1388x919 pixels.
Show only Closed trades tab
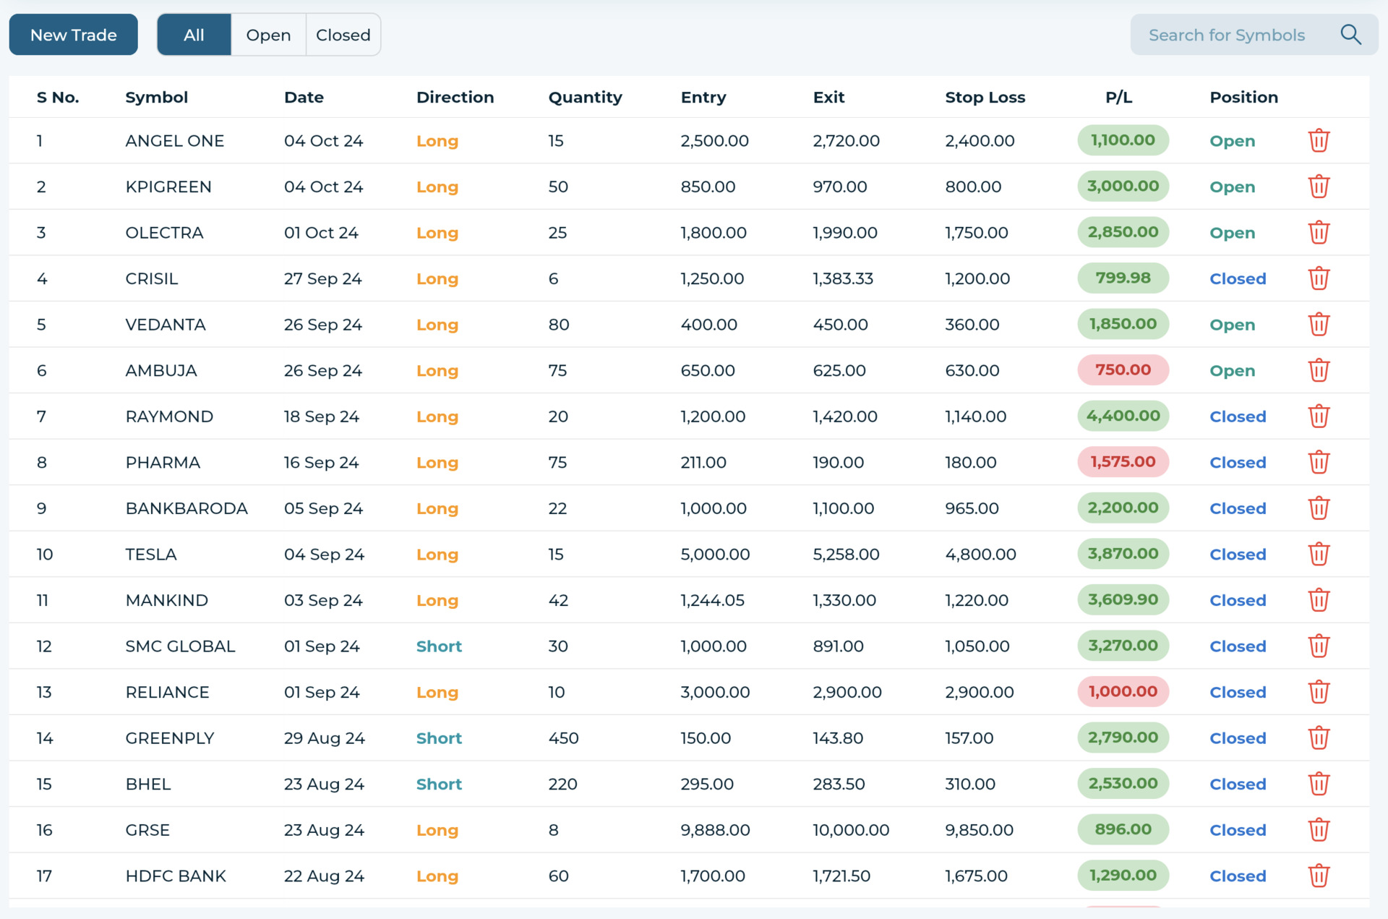[x=343, y=35]
